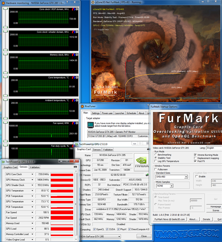
Task: Click bottom slider handle beside Memory clock graph
Action: [x=6, y=73]
